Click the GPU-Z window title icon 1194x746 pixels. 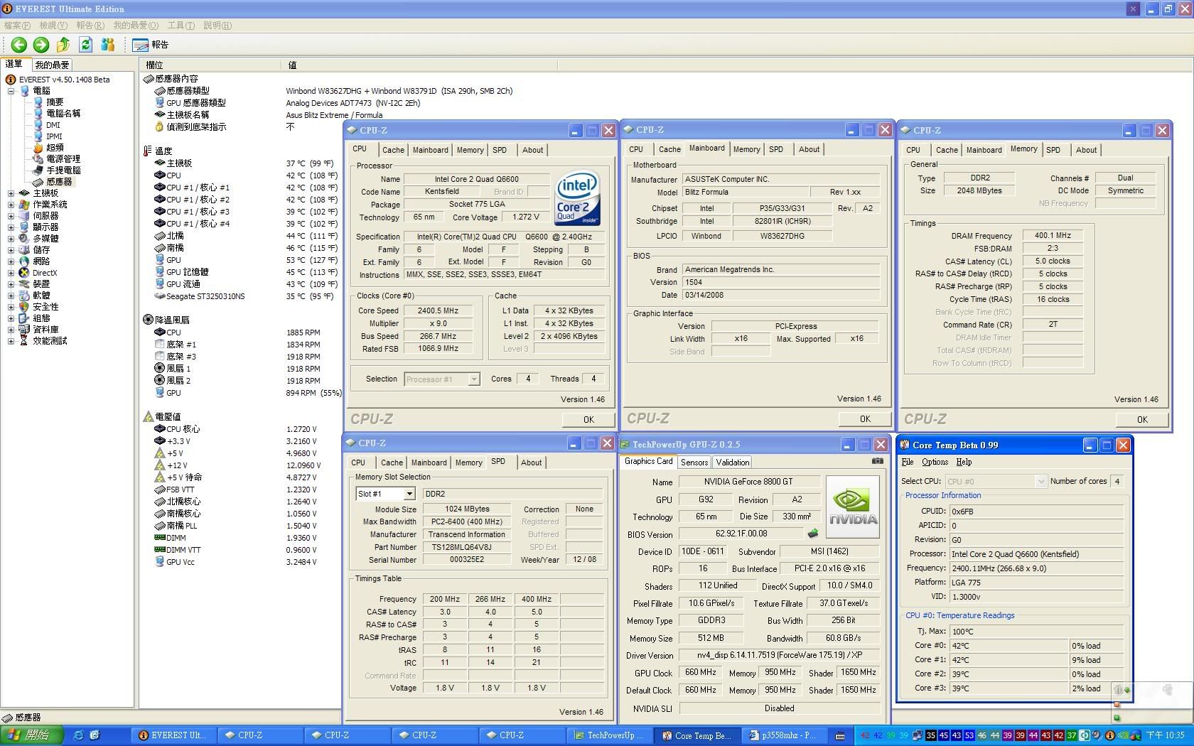pyautogui.click(x=625, y=445)
